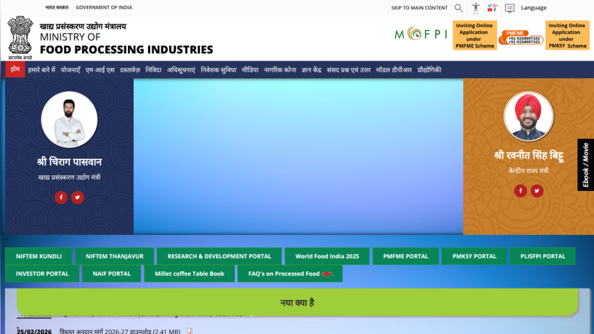Open the social media links icon
The height and width of the screenshot is (334, 594).
(x=492, y=8)
